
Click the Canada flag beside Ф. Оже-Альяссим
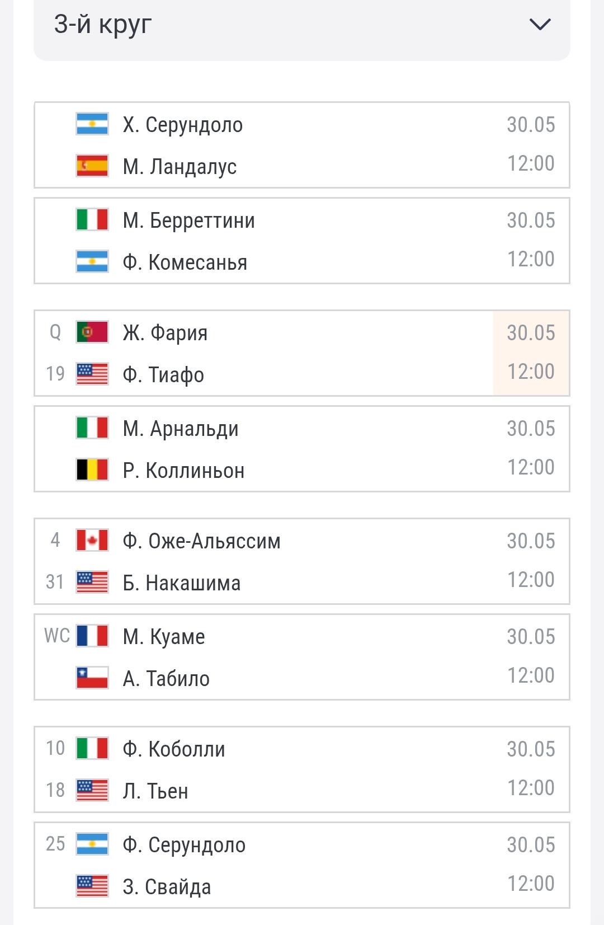92,541
